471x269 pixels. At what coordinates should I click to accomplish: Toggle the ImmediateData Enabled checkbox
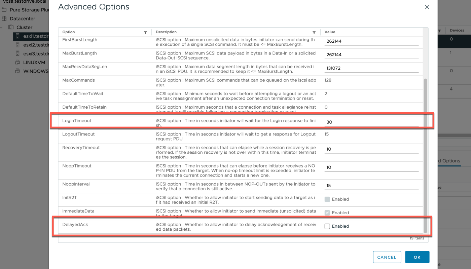[x=327, y=213]
